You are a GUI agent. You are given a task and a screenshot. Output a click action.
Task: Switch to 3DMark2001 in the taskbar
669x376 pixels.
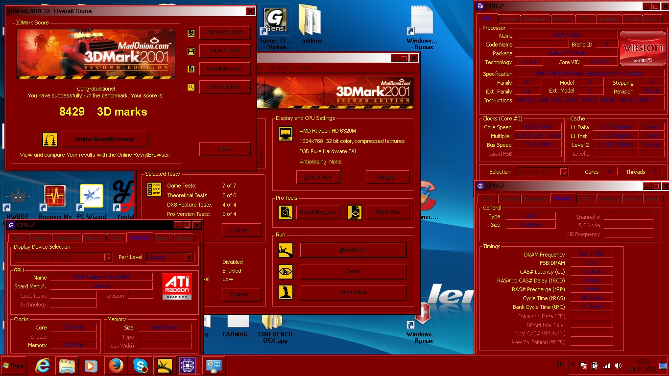164,366
